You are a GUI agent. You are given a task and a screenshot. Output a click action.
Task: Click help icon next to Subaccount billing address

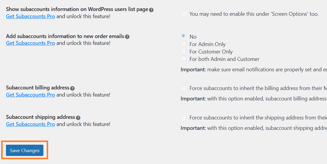72,88
